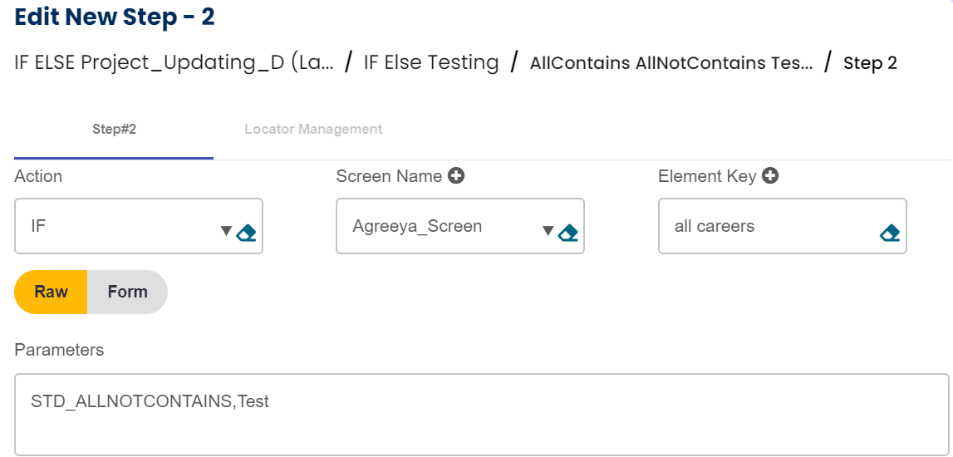Click the Parameters label
Screen dimensions: 953x457
59,350
